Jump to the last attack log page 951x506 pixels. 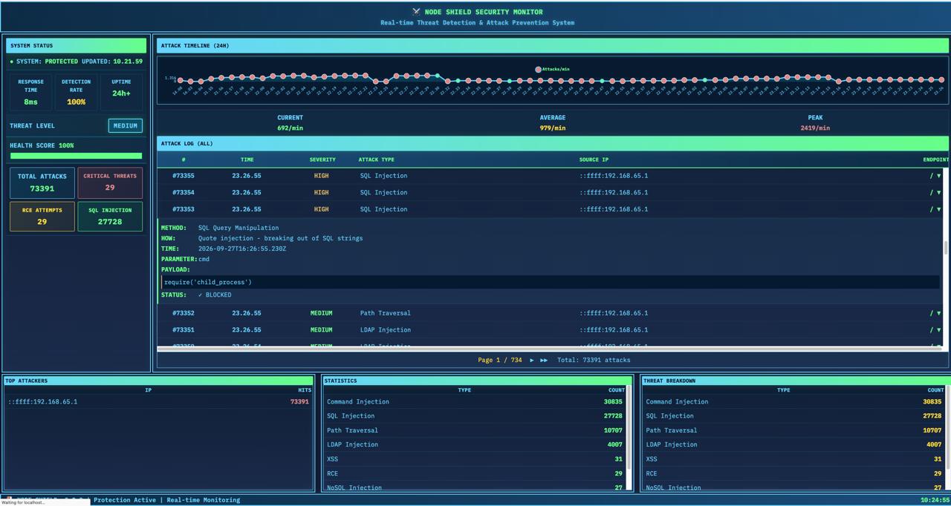pos(544,360)
